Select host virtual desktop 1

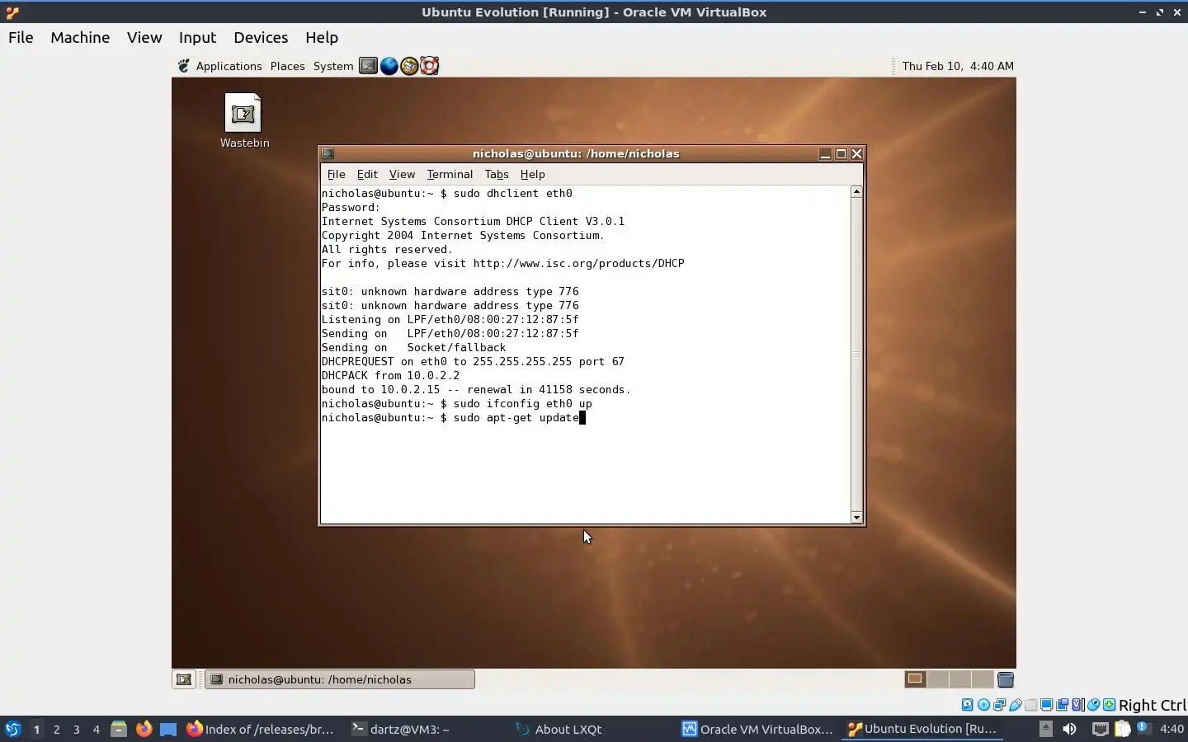point(36,729)
